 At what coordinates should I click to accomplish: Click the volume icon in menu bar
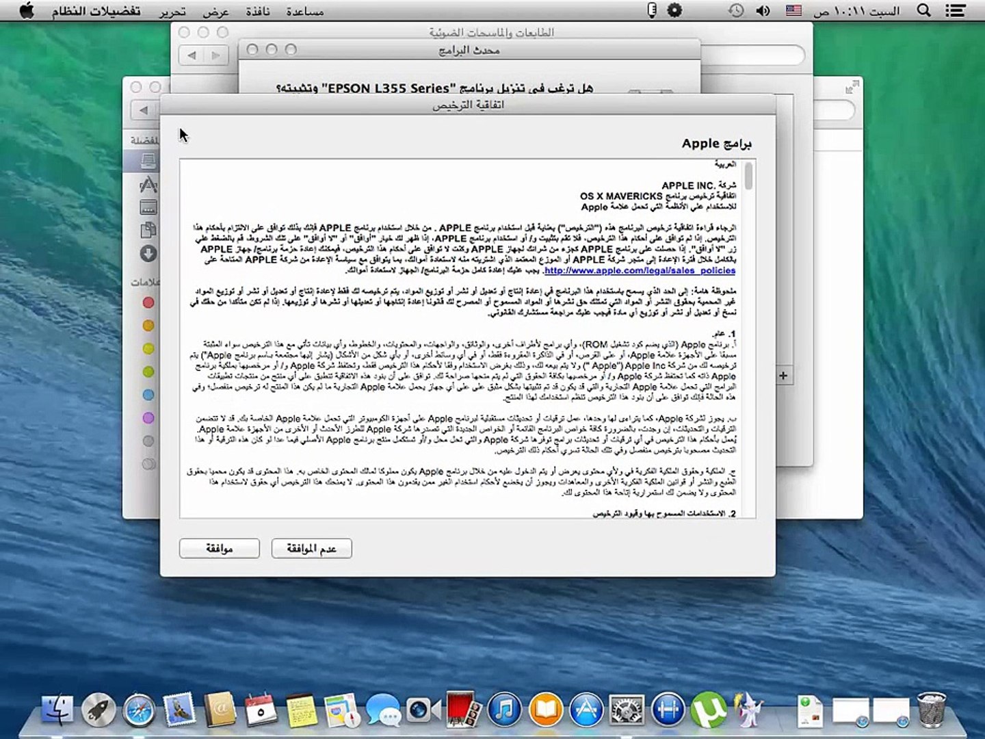click(x=763, y=11)
